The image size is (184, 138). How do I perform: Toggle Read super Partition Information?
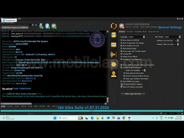tap(124, 78)
